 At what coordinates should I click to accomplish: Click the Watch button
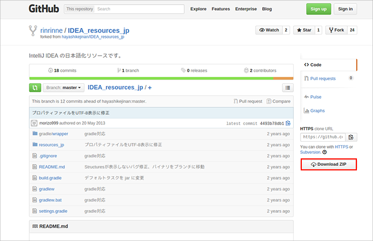[269, 30]
